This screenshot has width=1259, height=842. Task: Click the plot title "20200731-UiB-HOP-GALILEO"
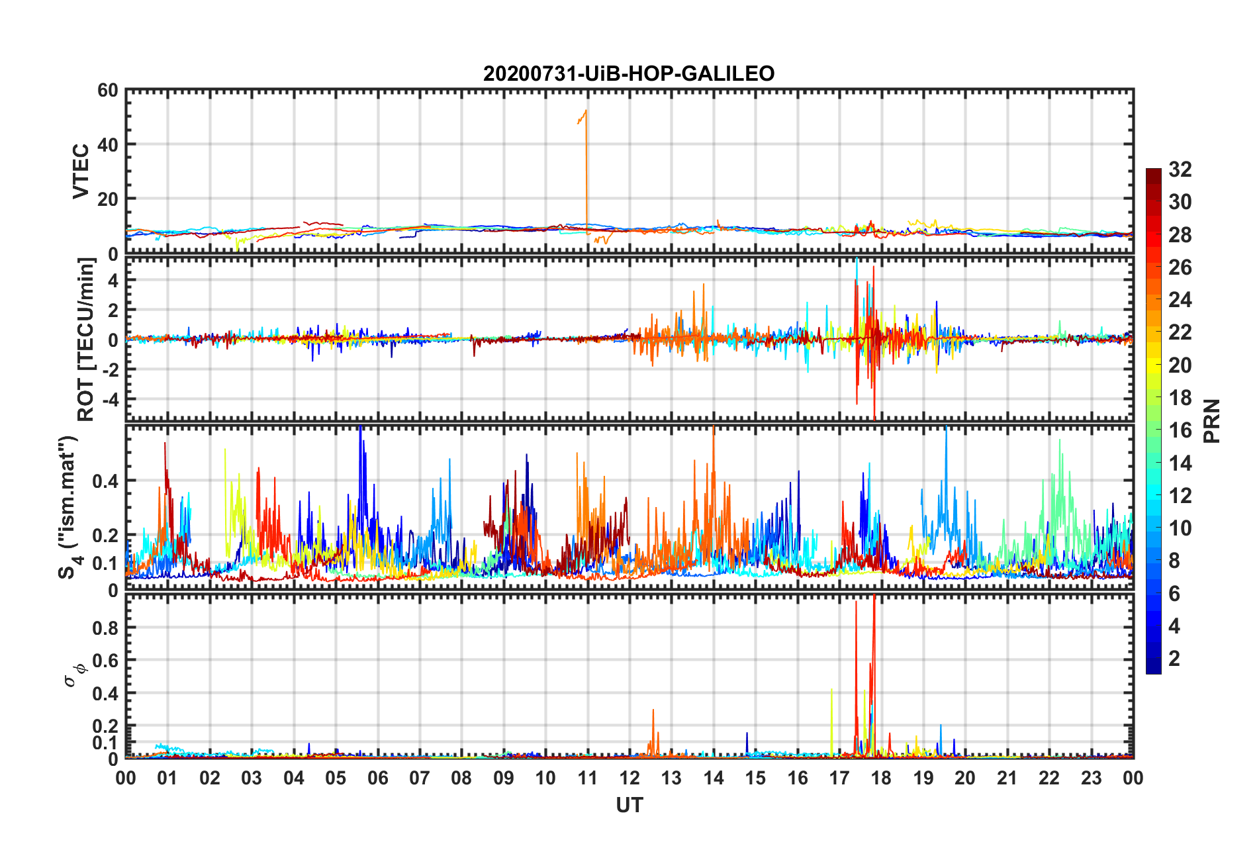tap(629, 73)
